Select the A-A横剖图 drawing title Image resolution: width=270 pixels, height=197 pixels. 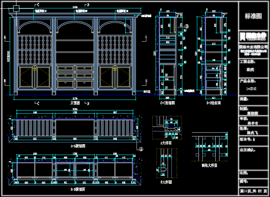click(x=78, y=146)
